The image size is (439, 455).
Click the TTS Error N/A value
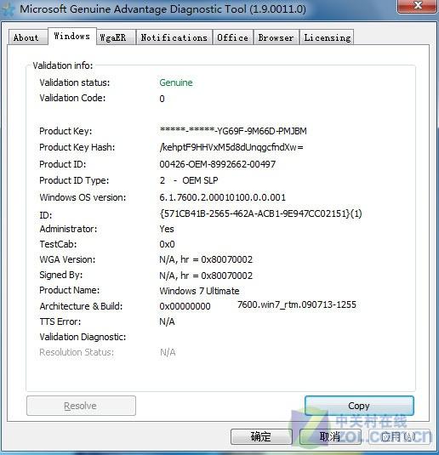(168, 321)
